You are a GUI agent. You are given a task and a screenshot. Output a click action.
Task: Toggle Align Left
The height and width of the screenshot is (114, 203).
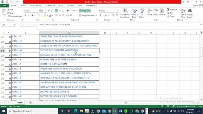56,15
